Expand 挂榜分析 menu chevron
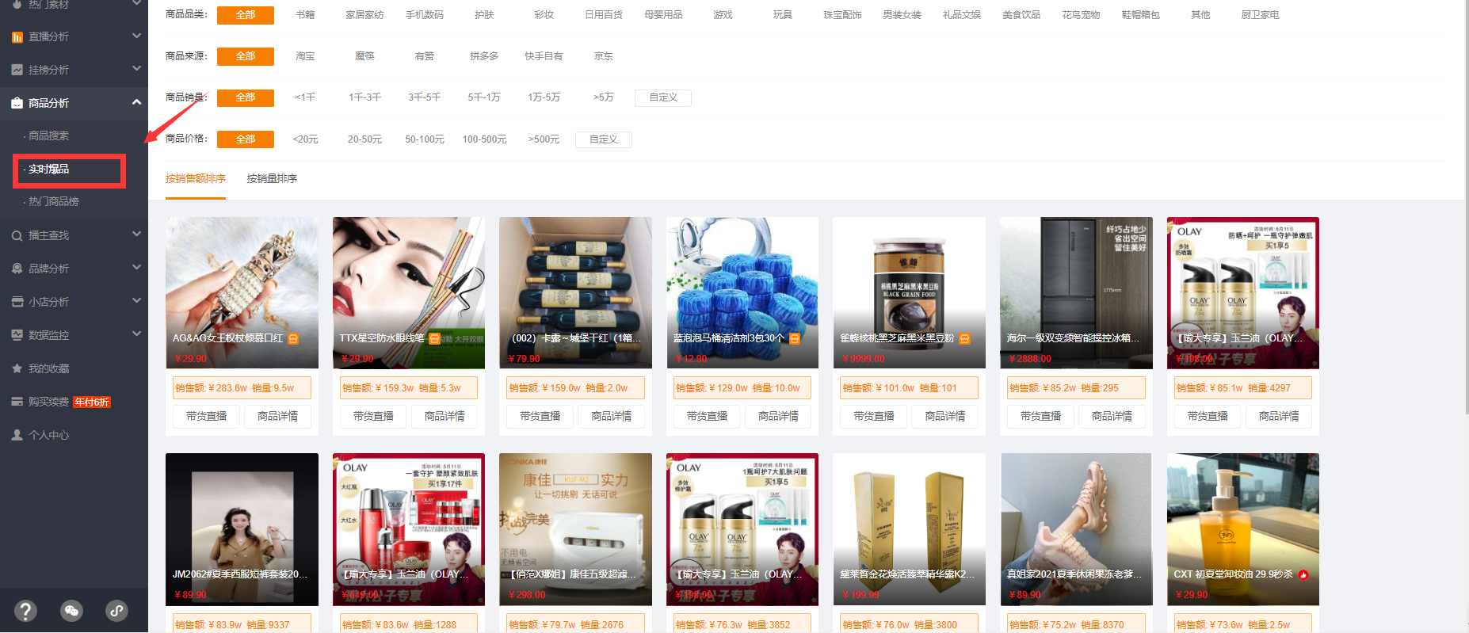 (x=136, y=69)
